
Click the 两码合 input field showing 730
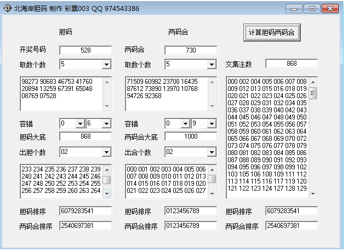tap(191, 50)
